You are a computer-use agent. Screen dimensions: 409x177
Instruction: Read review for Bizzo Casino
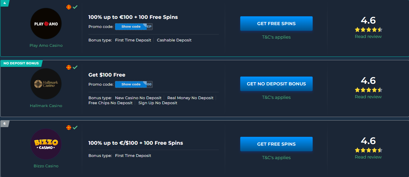tap(368, 157)
